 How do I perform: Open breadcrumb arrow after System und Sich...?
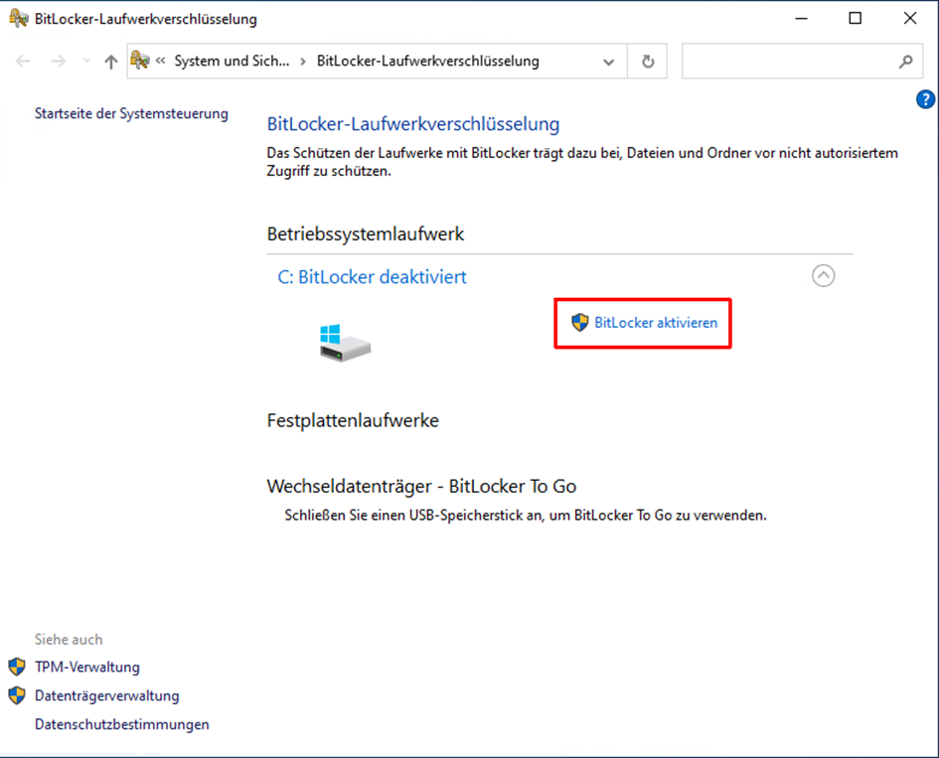(304, 61)
